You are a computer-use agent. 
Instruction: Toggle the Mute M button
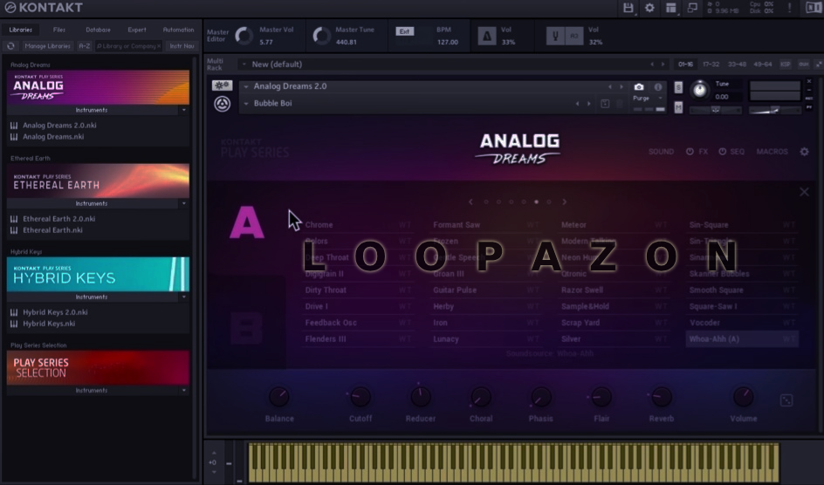pyautogui.click(x=678, y=108)
